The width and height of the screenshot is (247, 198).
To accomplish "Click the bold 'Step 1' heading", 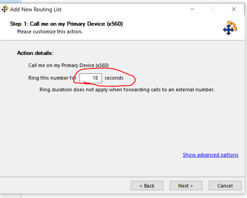I will (66, 24).
